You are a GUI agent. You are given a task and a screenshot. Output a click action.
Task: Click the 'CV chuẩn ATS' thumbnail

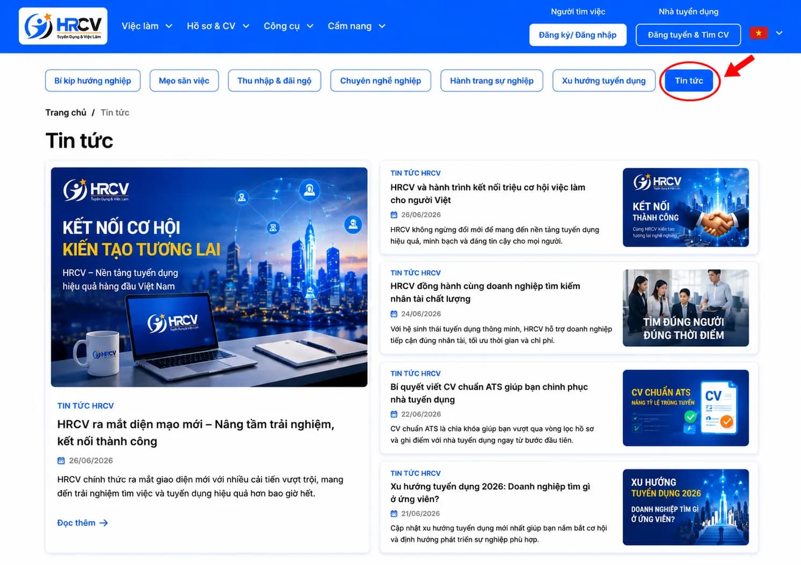click(686, 408)
